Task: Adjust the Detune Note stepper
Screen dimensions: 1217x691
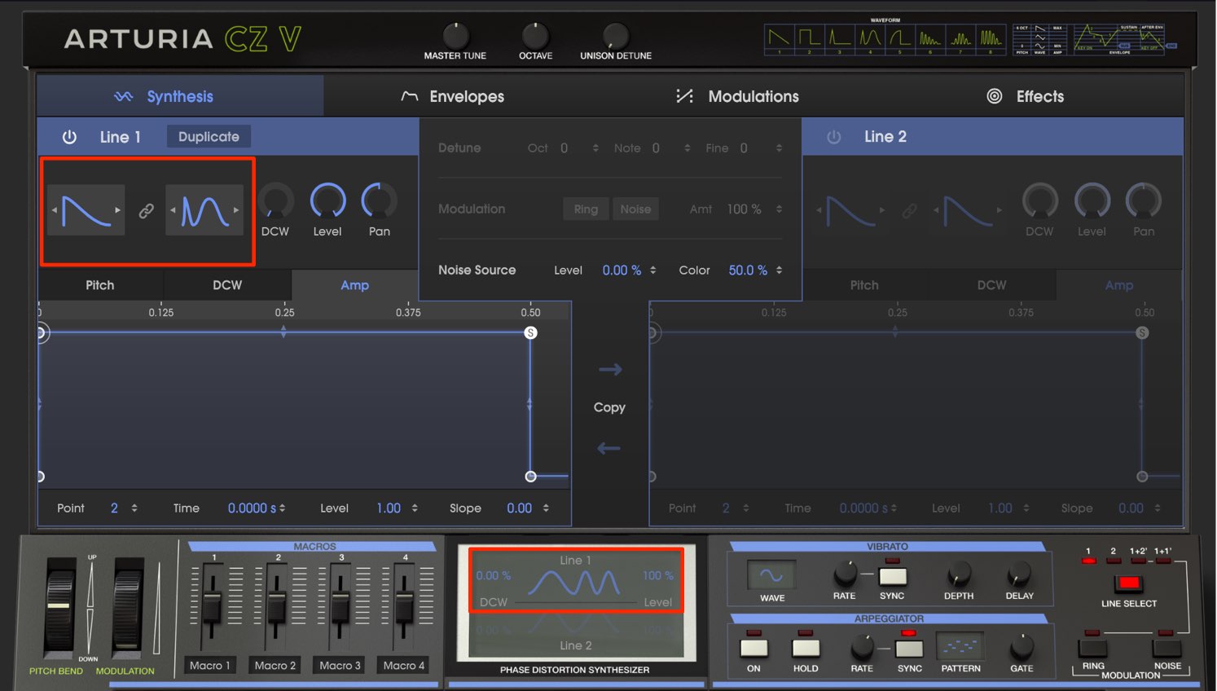Action: click(x=687, y=148)
